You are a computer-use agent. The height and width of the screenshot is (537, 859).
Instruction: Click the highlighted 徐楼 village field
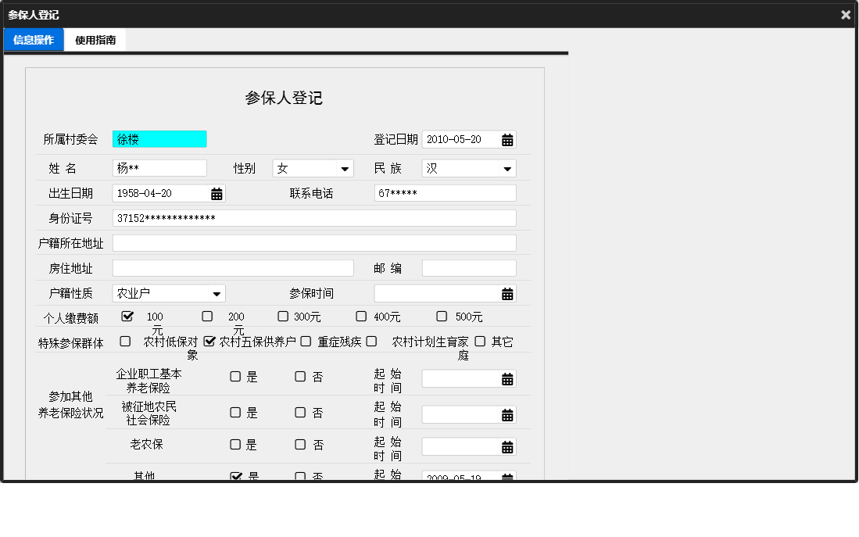(159, 138)
